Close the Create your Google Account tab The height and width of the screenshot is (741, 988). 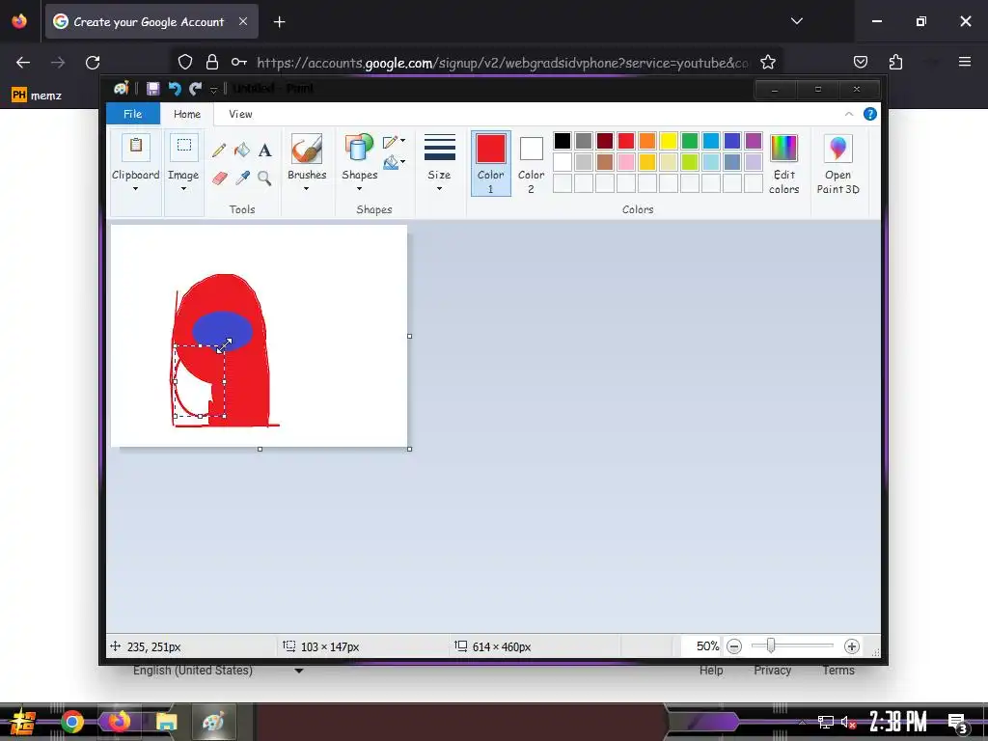tap(243, 21)
